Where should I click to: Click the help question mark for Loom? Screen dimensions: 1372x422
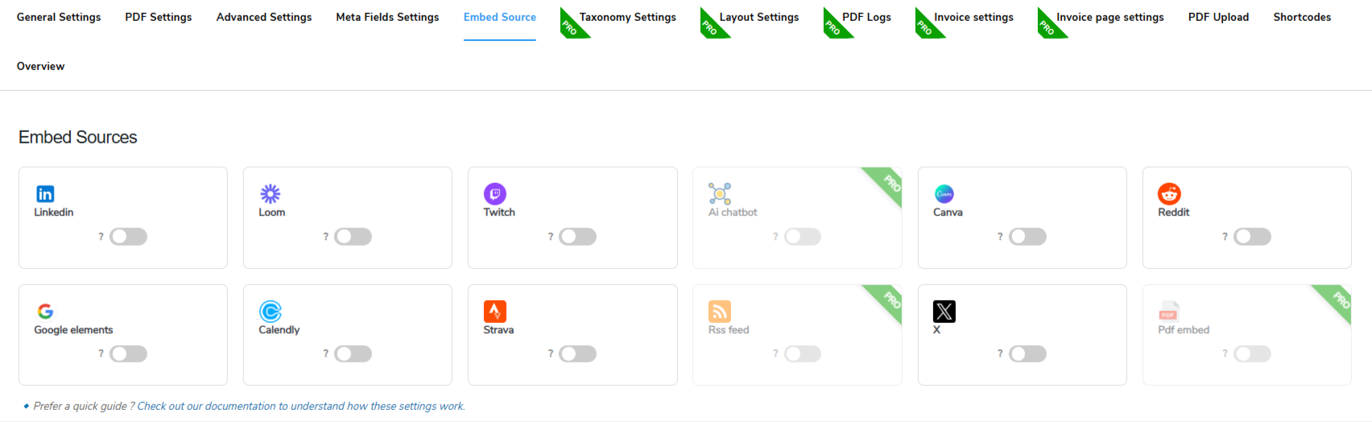325,237
